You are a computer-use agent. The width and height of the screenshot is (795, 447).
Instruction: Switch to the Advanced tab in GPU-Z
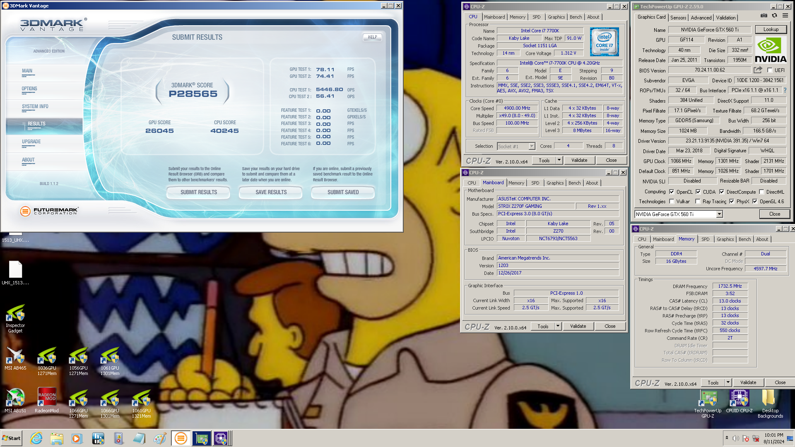coord(701,18)
